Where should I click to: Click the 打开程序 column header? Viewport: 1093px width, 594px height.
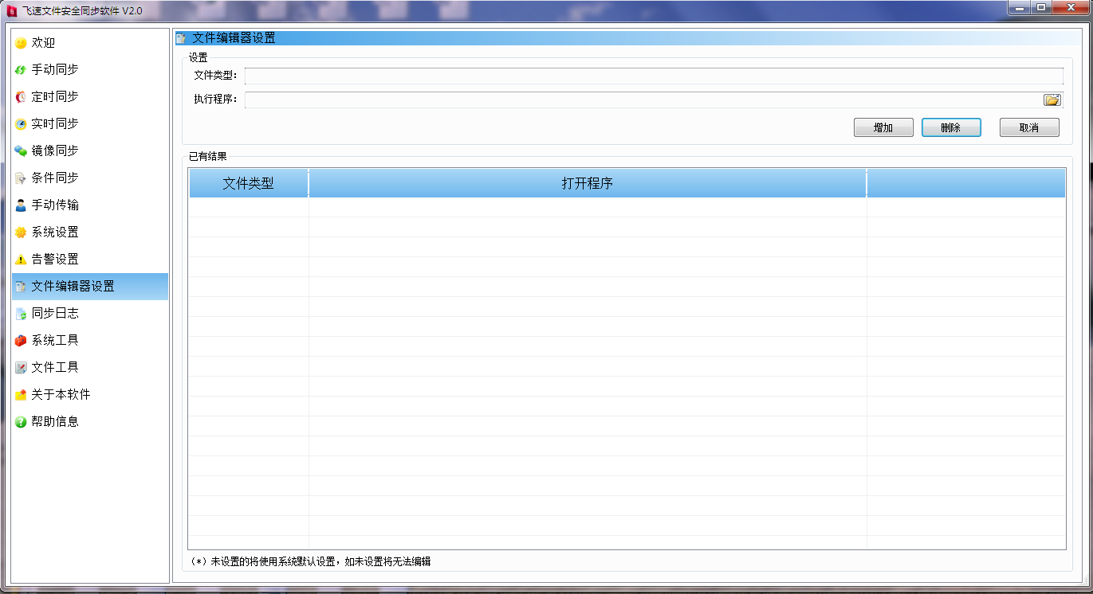coord(587,183)
